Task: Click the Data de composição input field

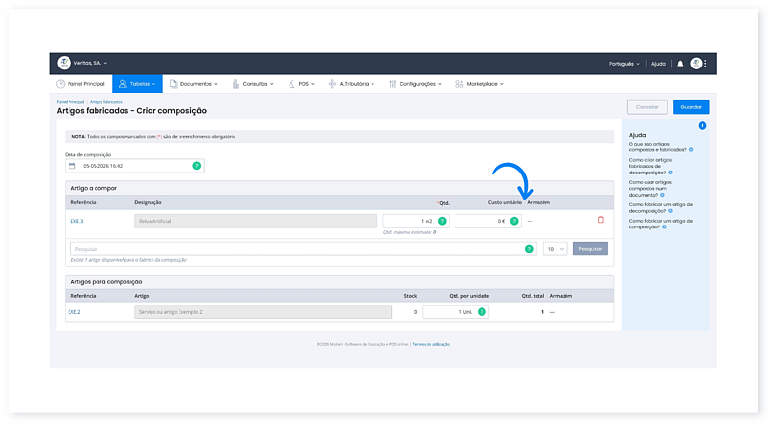Action: (134, 166)
